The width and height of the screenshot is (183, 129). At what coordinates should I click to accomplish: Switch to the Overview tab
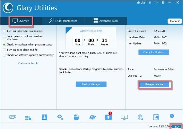click(x=21, y=21)
